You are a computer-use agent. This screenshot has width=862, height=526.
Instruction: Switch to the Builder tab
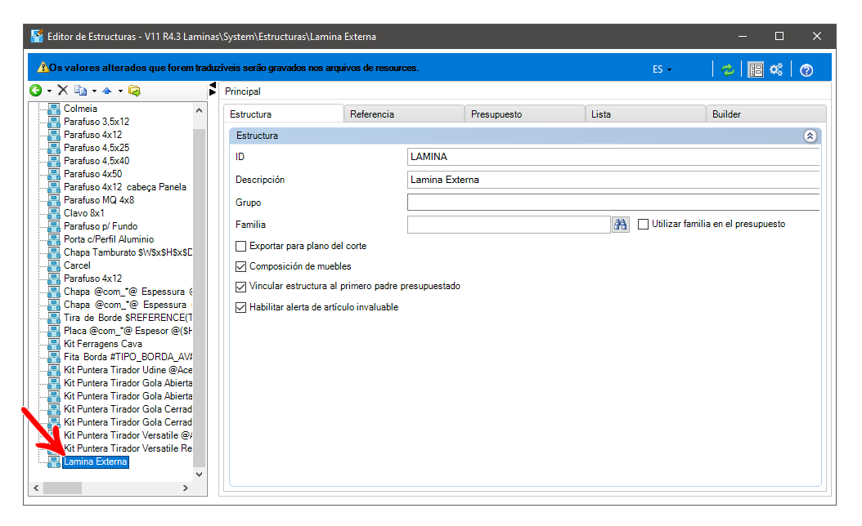(765, 114)
